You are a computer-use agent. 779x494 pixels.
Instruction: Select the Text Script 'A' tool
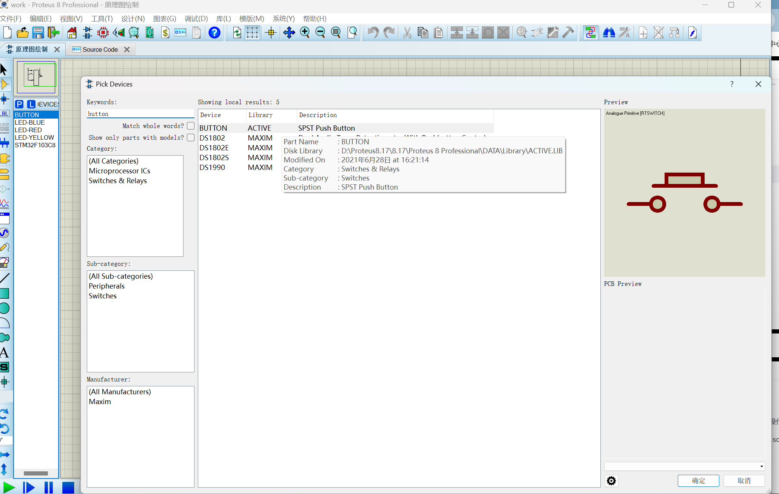point(4,352)
